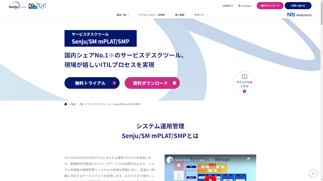Select 導入事例 in the navigation bar
The width and height of the screenshot is (323, 181).
[x=180, y=14]
